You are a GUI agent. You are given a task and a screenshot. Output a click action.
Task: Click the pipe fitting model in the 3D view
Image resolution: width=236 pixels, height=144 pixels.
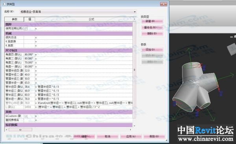[195, 87]
